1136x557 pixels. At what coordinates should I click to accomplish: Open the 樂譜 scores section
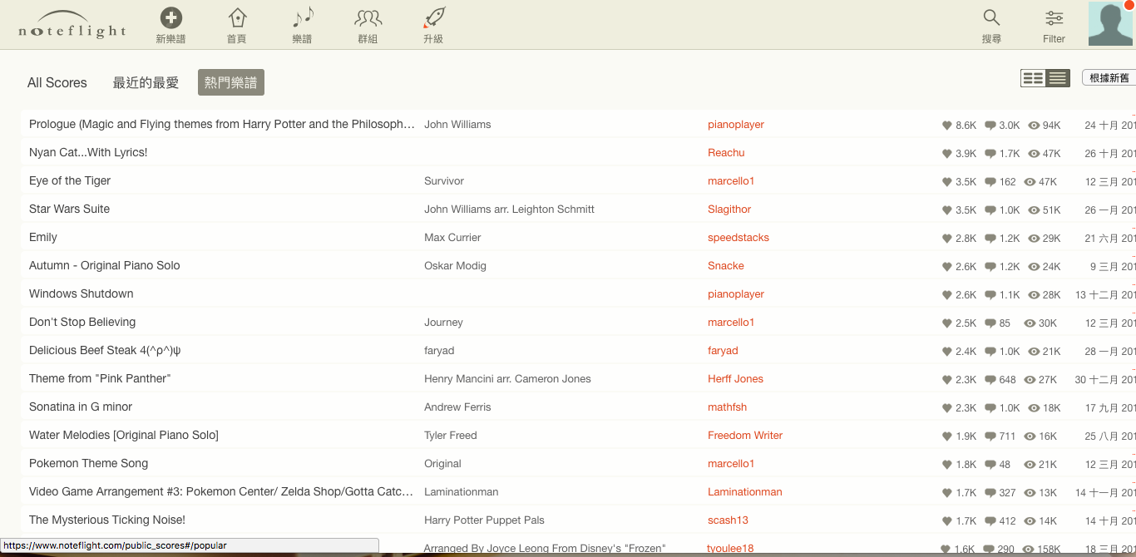(303, 25)
